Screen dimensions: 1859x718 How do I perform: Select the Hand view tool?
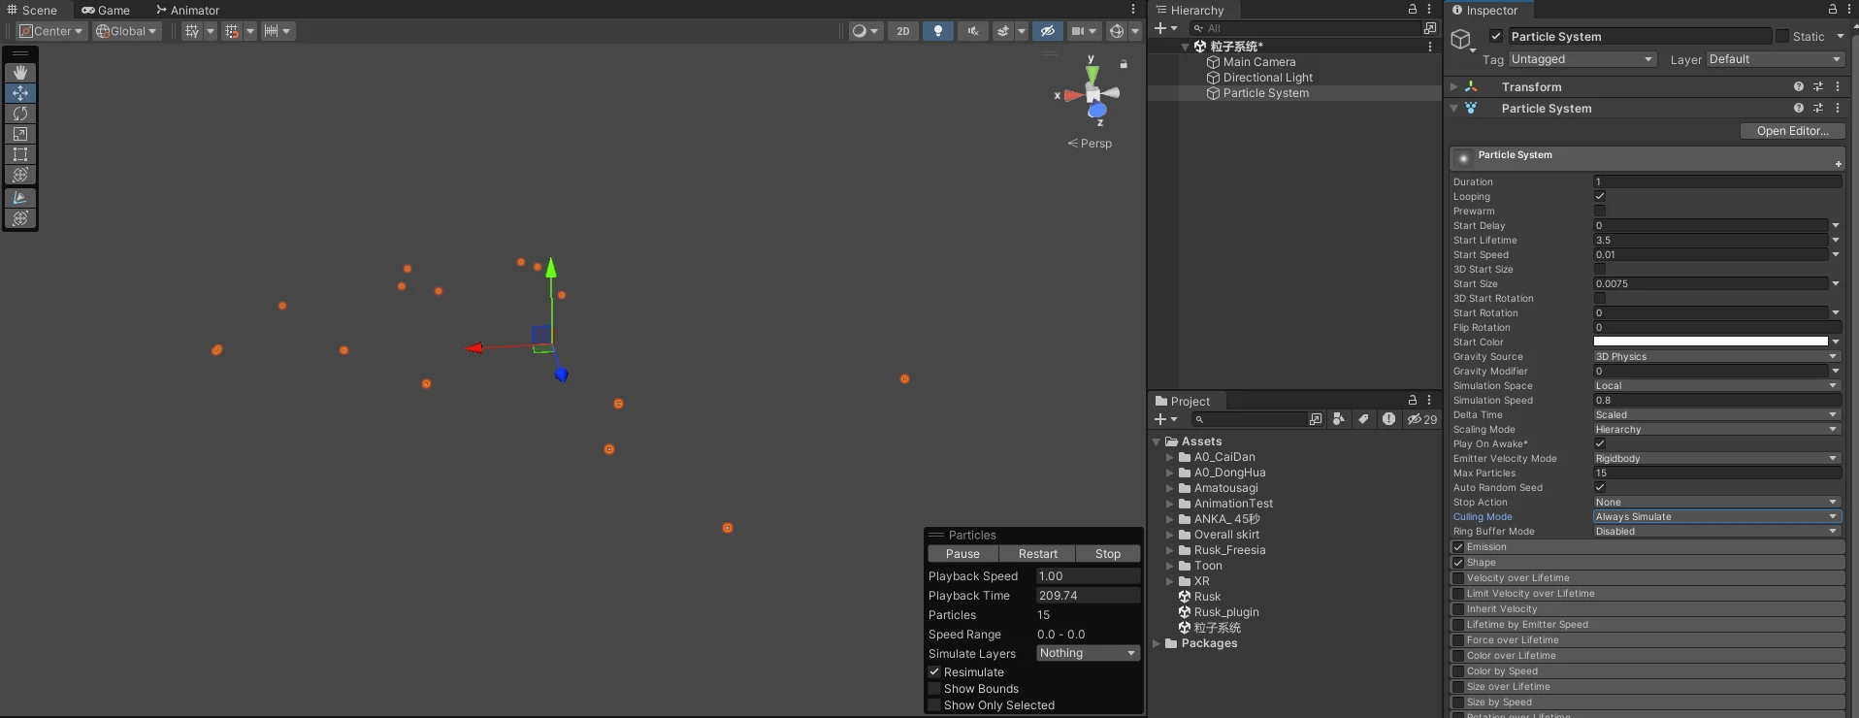click(20, 73)
